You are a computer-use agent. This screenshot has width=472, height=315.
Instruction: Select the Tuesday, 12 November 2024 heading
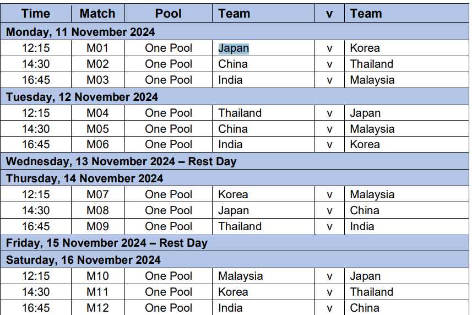click(x=82, y=97)
